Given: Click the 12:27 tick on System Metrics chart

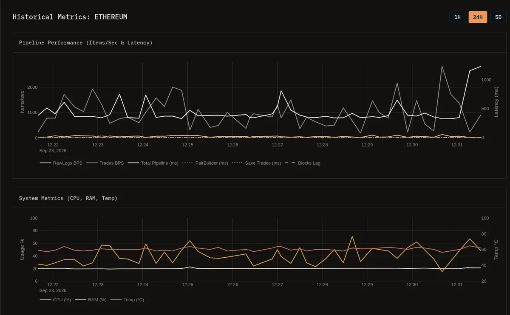Looking at the screenshot, I should pyautogui.click(x=278, y=285).
